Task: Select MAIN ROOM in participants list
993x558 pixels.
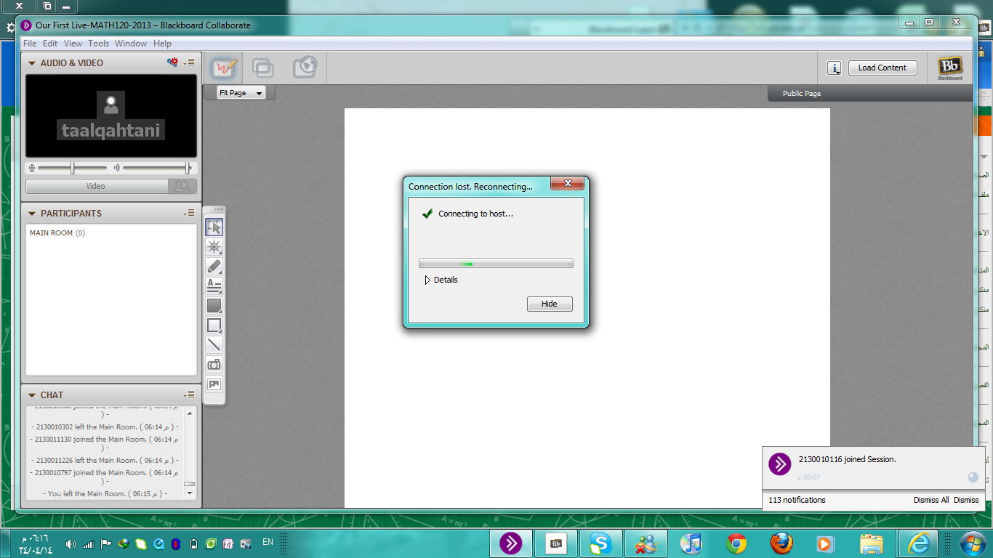Action: [x=57, y=233]
